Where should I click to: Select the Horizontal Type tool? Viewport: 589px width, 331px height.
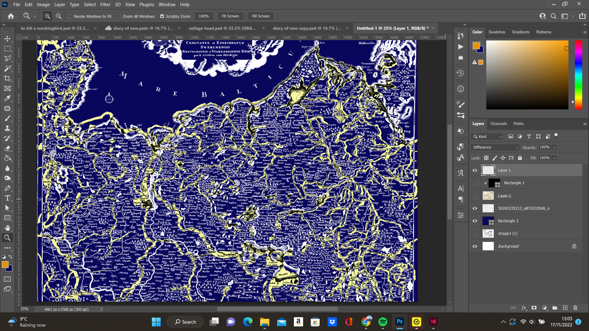pos(7,198)
